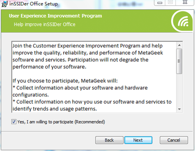Click the scrollbar thumb of the text box

pos(179,61)
